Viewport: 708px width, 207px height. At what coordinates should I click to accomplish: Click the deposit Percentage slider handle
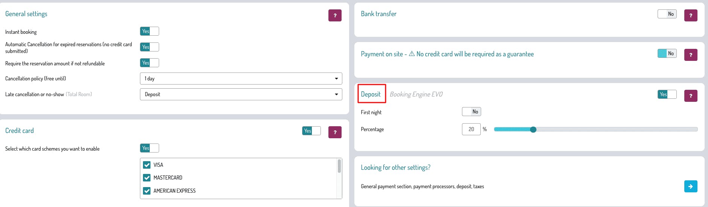533,130
